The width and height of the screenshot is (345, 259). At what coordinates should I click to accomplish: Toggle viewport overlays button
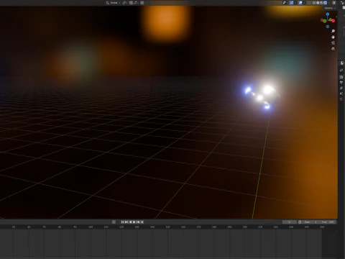pos(300,3)
